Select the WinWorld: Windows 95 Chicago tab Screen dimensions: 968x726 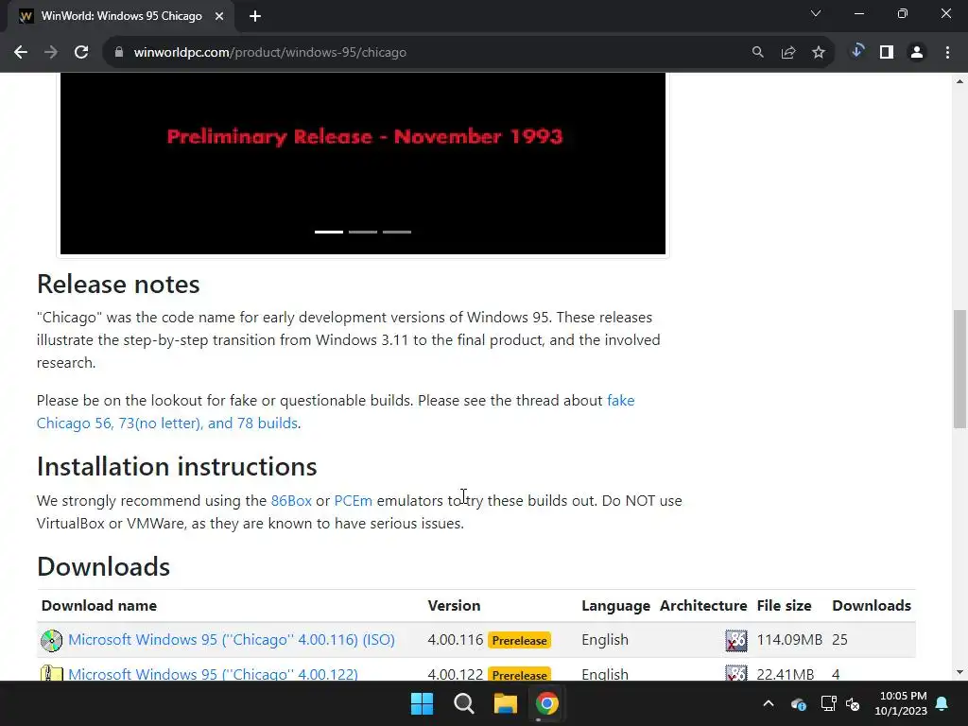[x=122, y=17]
